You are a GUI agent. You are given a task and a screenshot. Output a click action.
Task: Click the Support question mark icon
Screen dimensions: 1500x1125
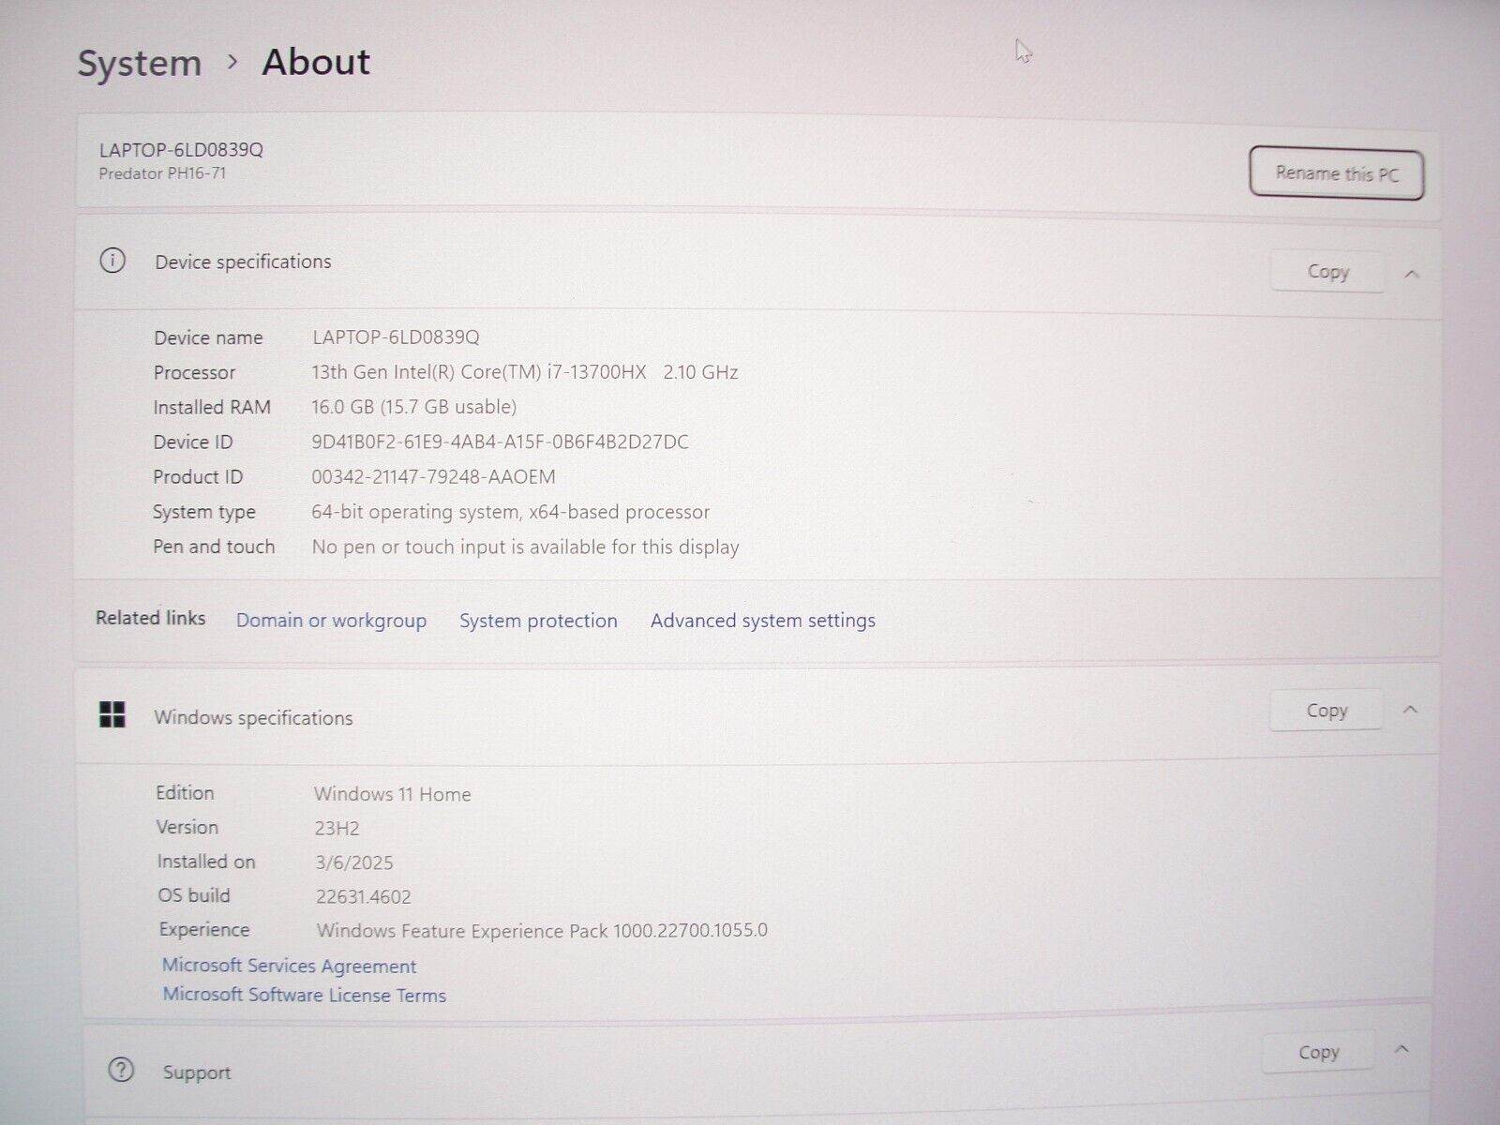[121, 1070]
